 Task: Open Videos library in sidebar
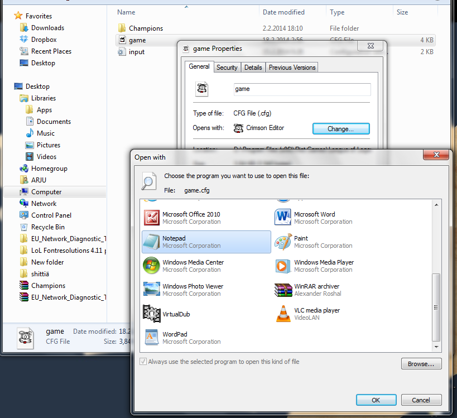[x=46, y=156]
